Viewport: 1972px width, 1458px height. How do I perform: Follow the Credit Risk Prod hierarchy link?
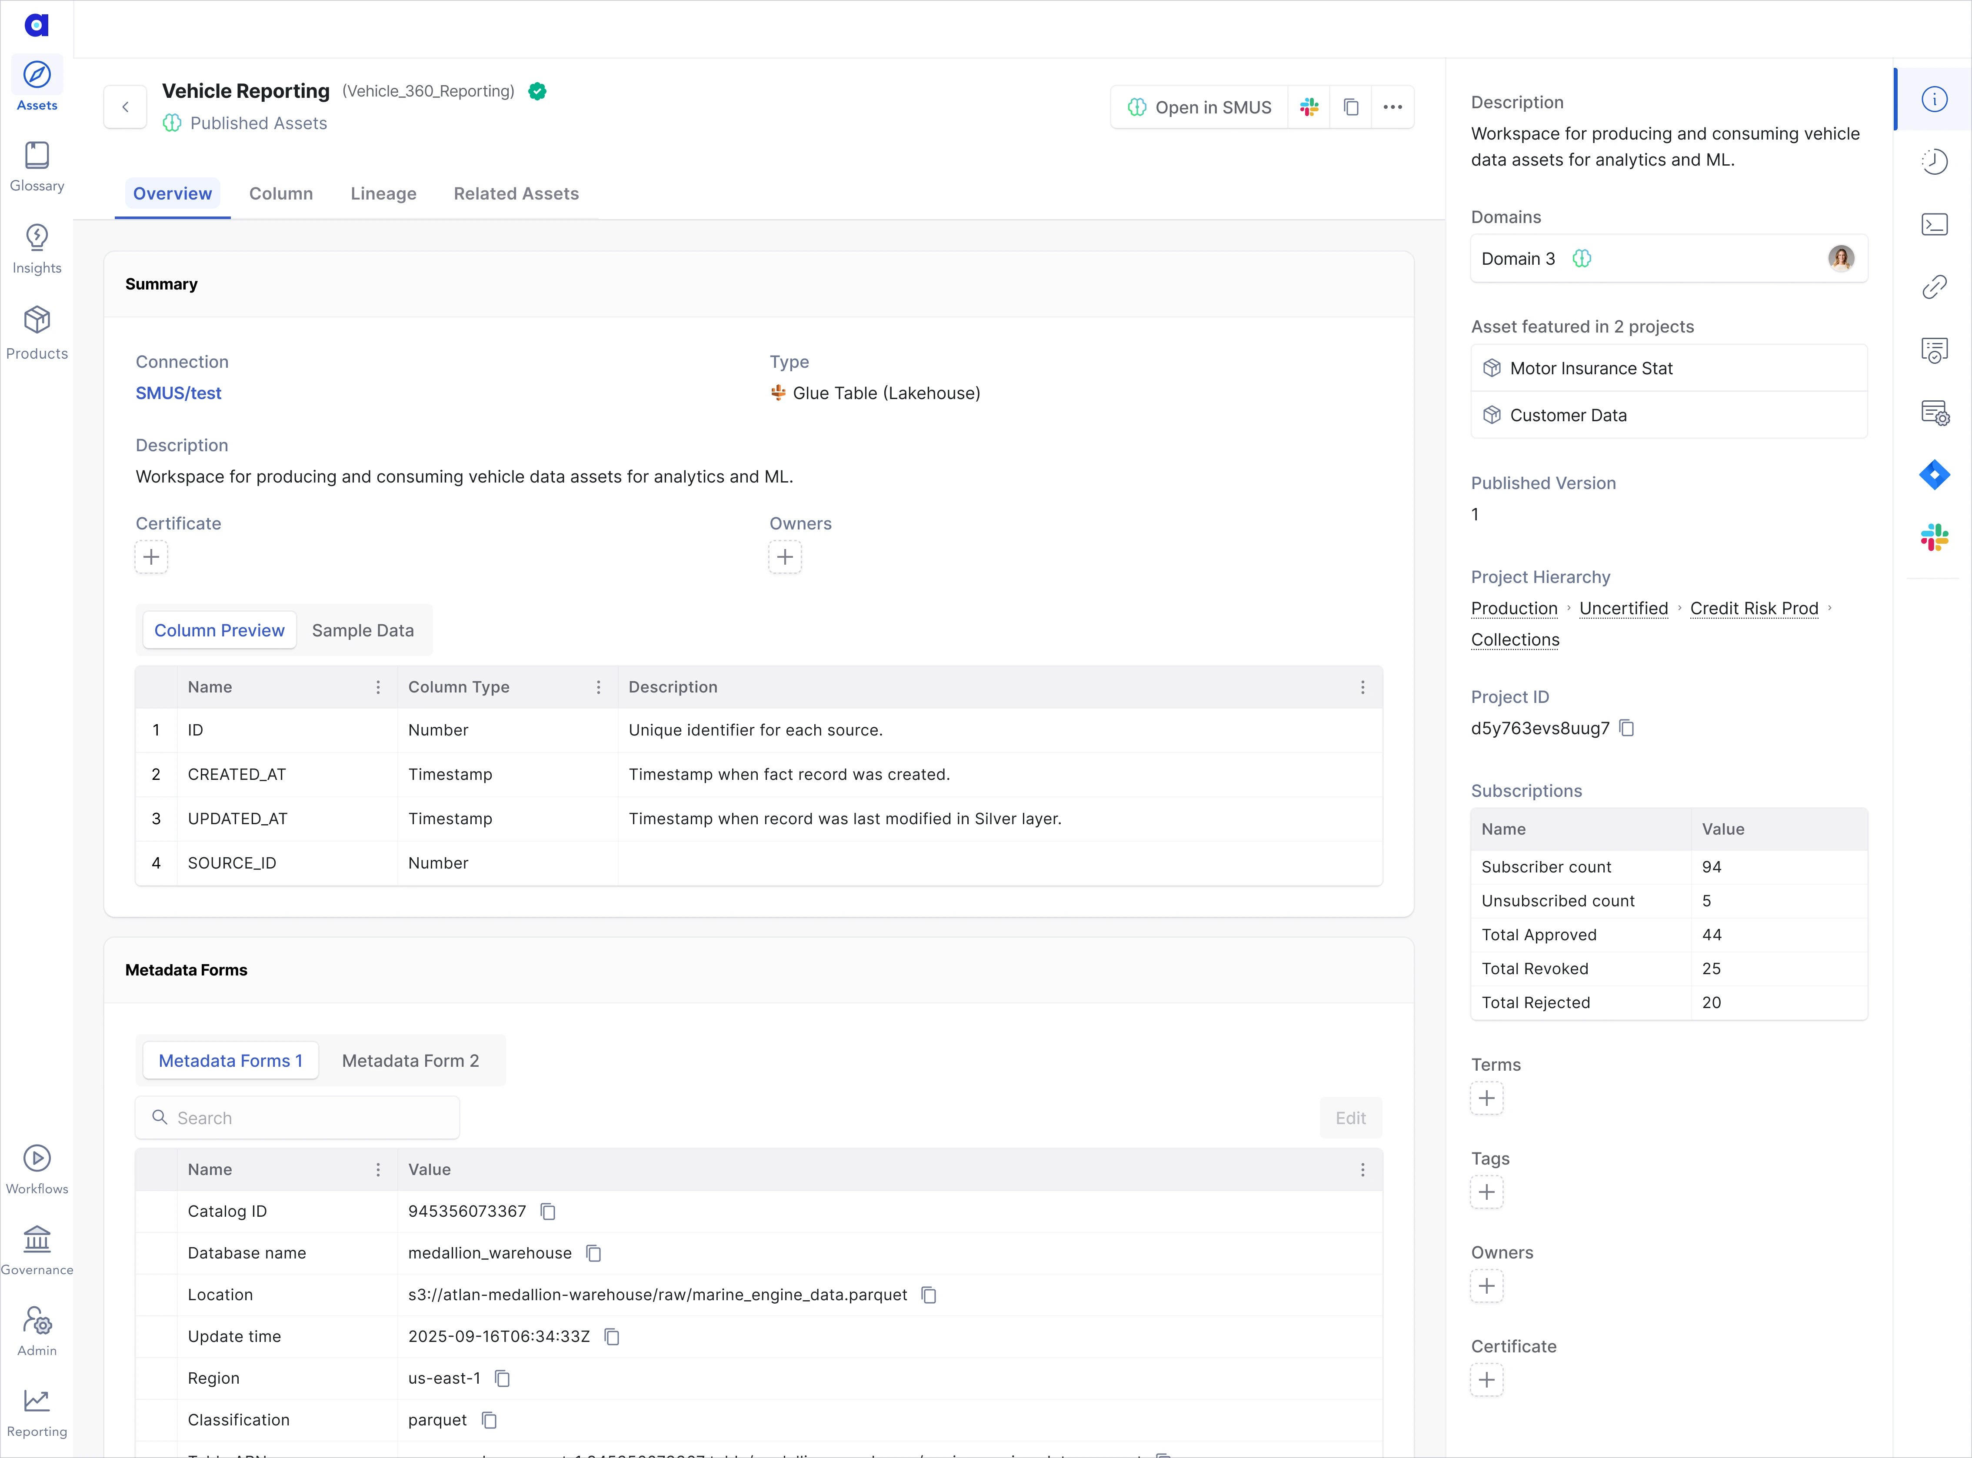[1754, 608]
